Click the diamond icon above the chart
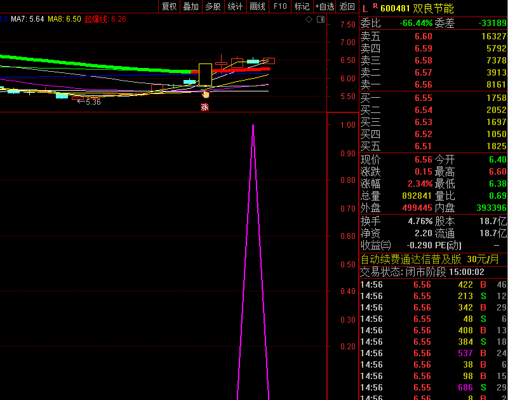The height and width of the screenshot is (400, 508). (x=309, y=20)
